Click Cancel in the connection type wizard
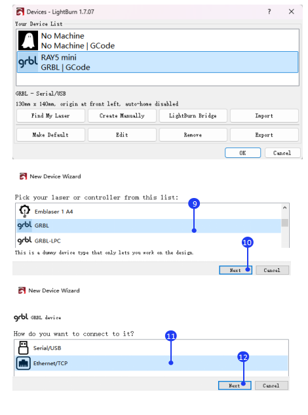 271,385
